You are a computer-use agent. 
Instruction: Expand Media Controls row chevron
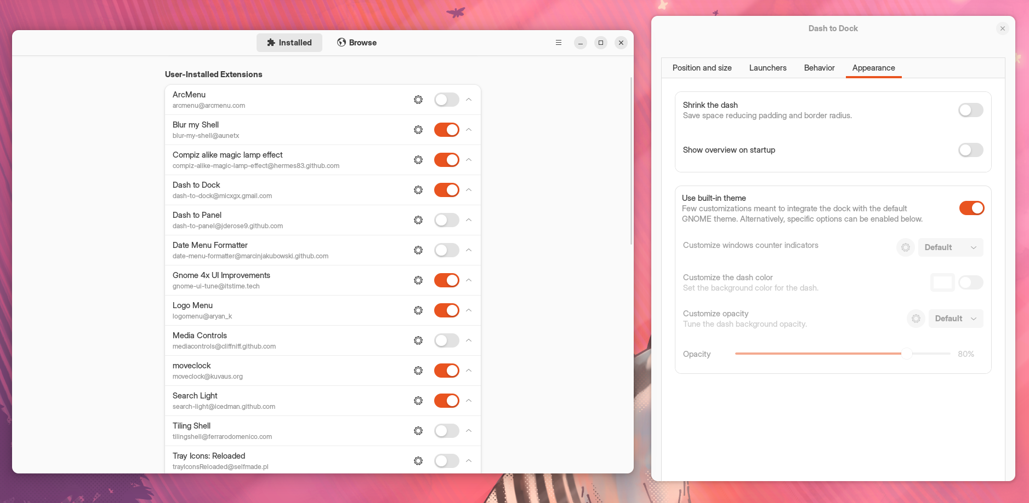[x=469, y=340]
